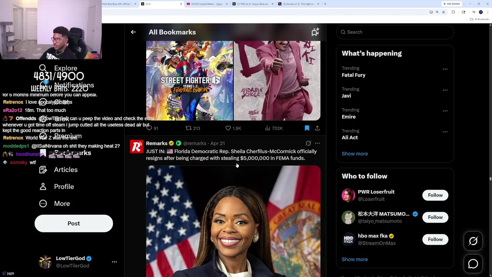Open options for Emire trend
The height and width of the screenshot is (277, 492).
(x=445, y=111)
